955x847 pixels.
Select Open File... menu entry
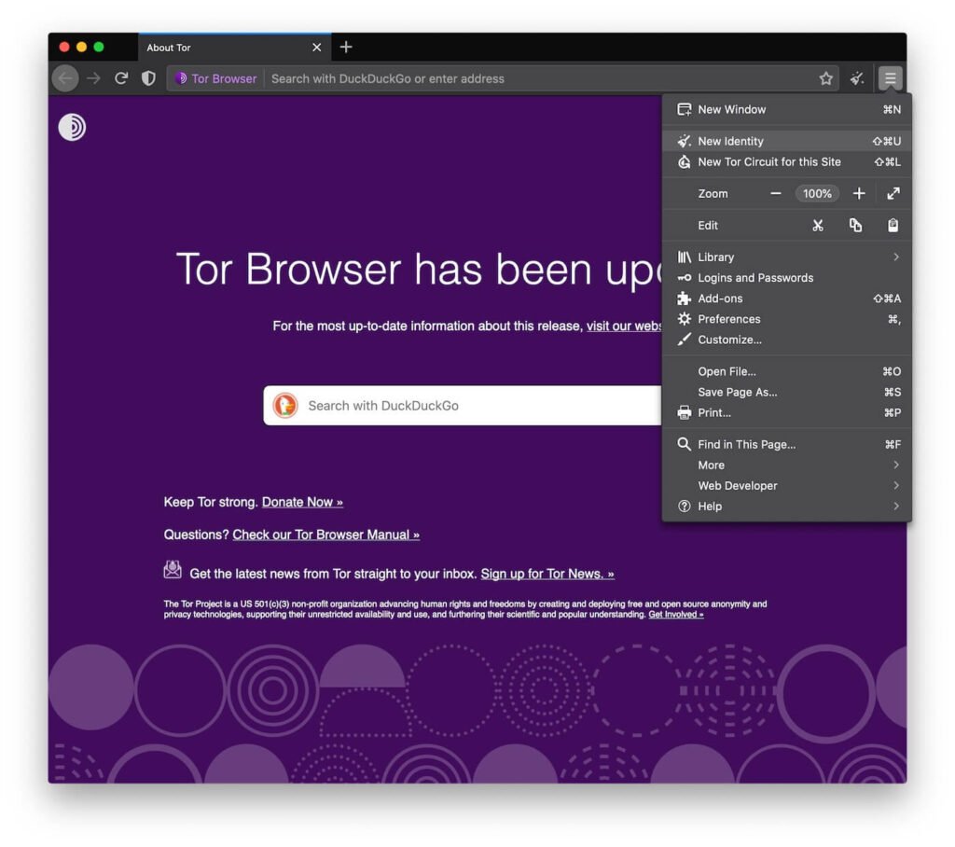pos(787,371)
